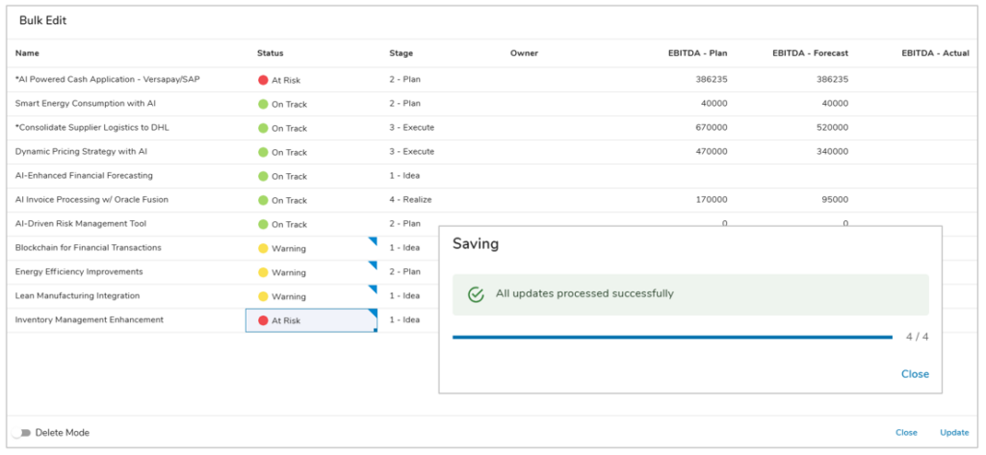Open Warning status cell for Blockchain for Financial Transactions
The height and width of the screenshot is (455, 986).
[x=311, y=248]
